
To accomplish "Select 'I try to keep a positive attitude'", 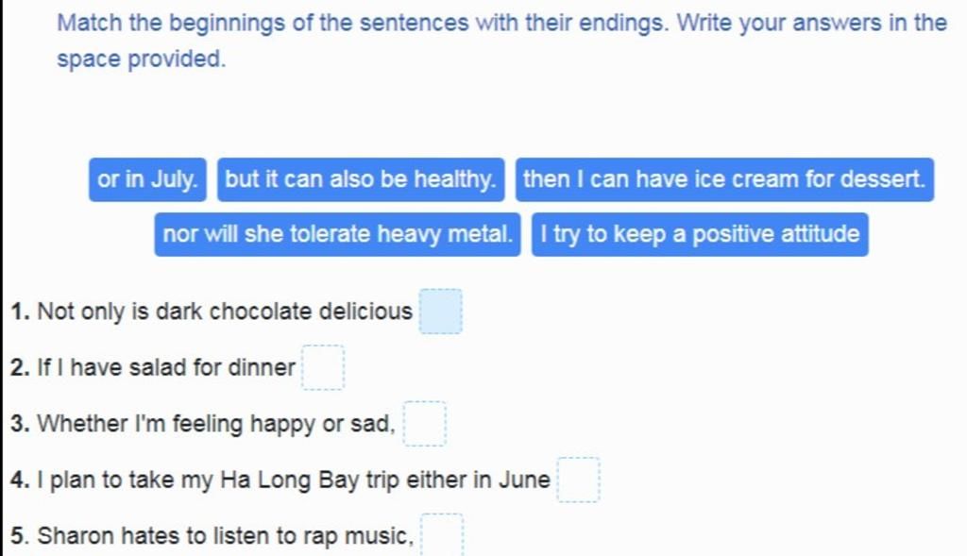I will tap(700, 234).
